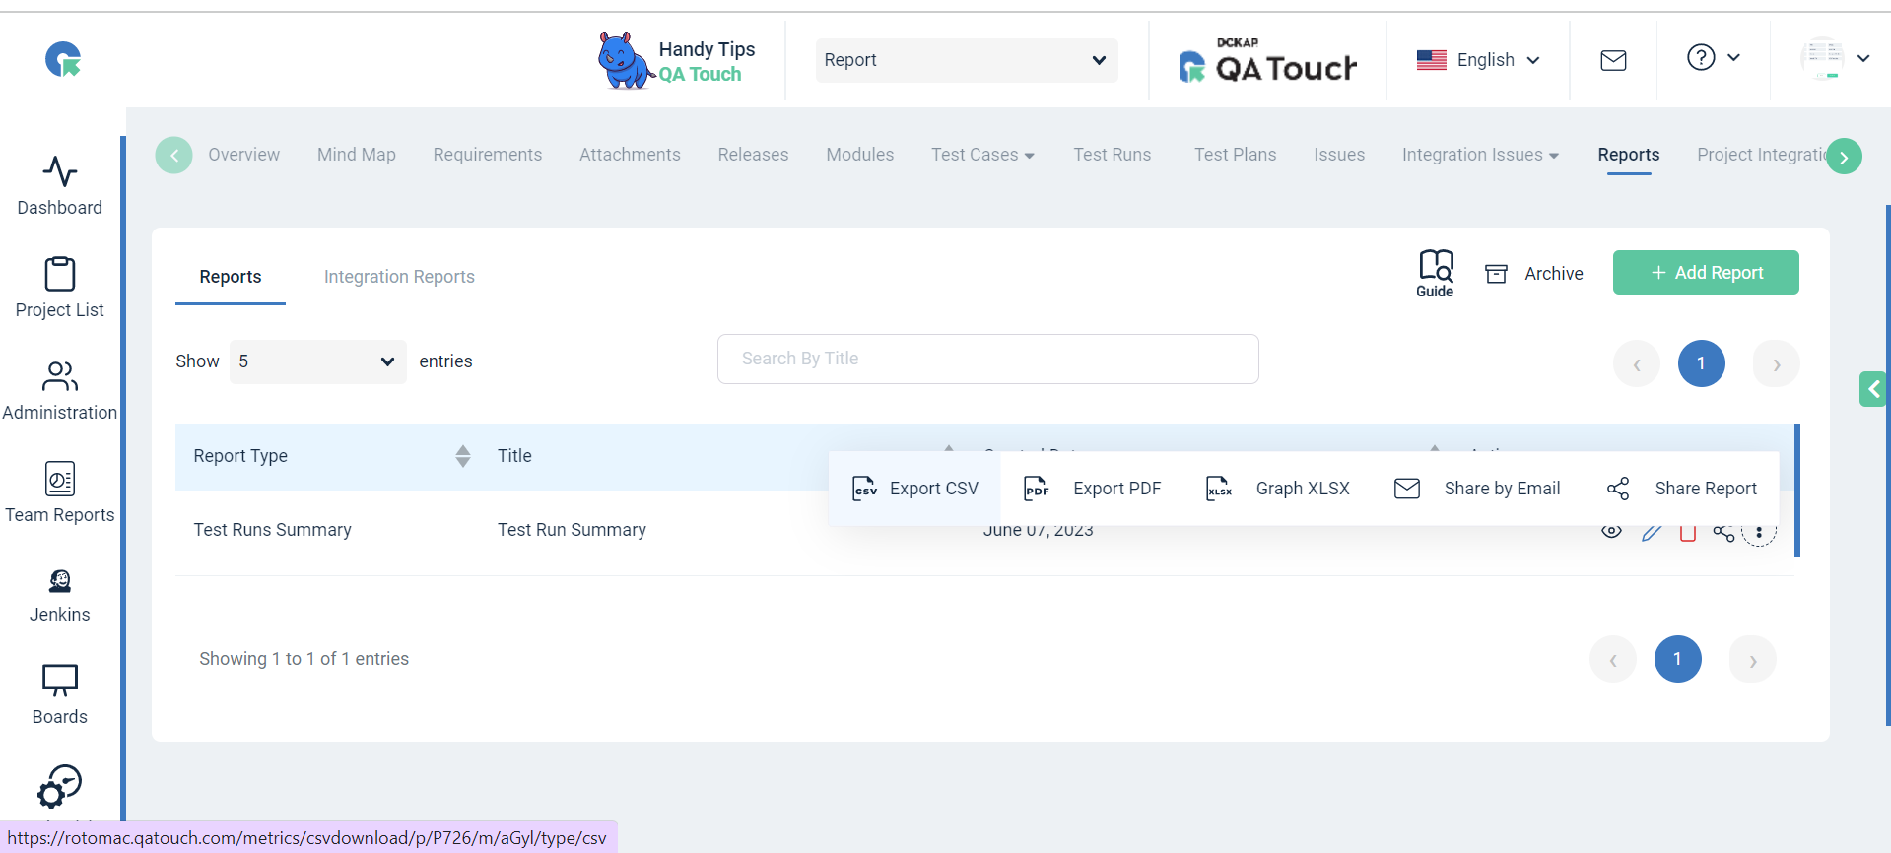View the Test Run Summary report (eye icon)
This screenshot has height=853, width=1891.
click(1611, 532)
